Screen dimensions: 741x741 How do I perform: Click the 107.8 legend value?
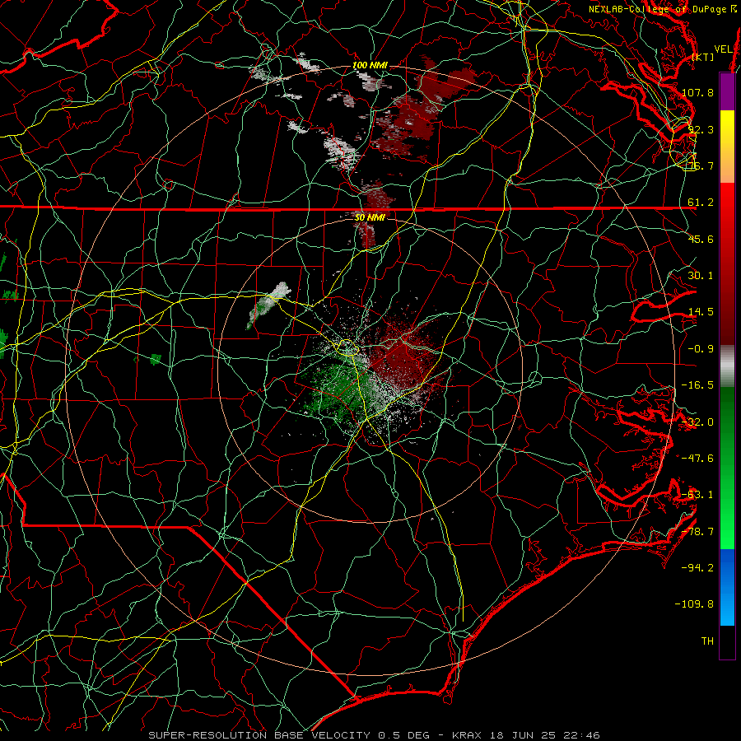coord(697,92)
